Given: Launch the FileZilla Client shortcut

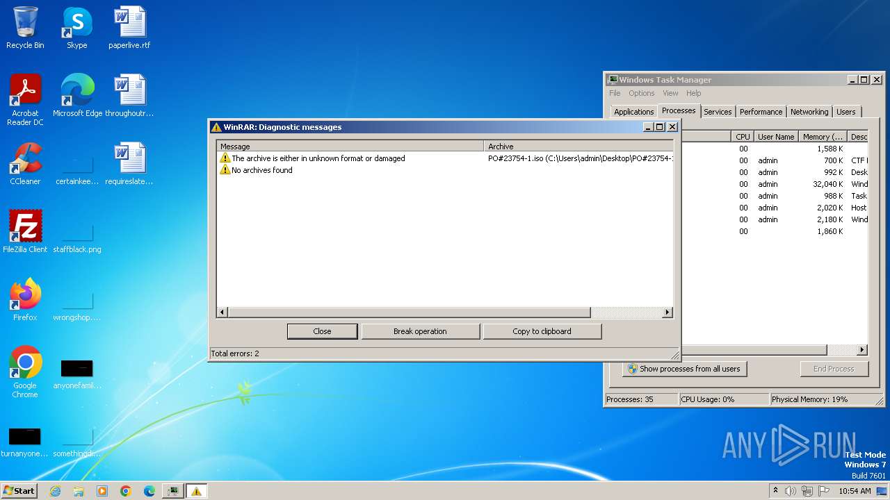Looking at the screenshot, I should [x=25, y=232].
